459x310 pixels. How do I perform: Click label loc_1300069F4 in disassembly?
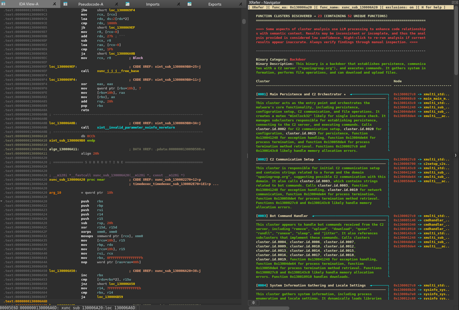tap(63, 80)
